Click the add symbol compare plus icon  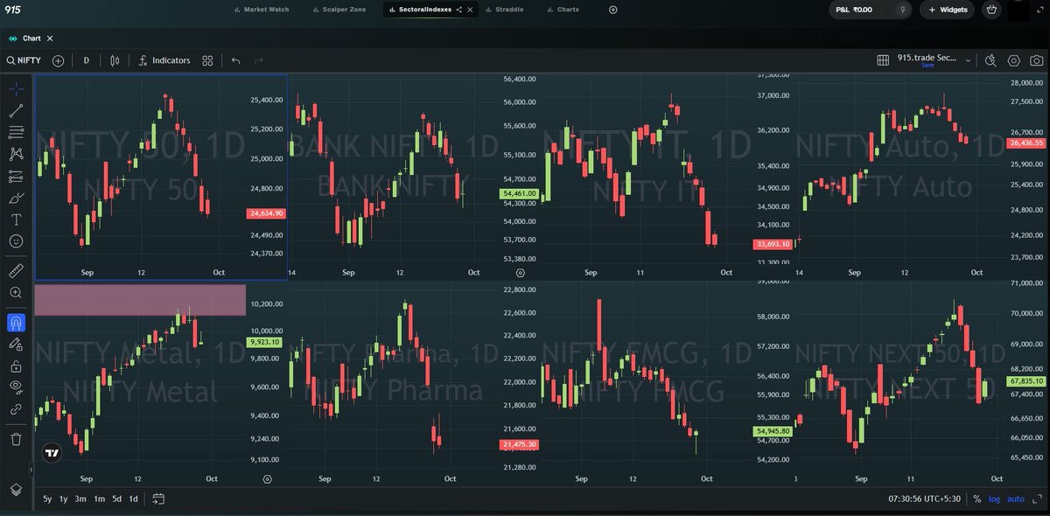coord(58,60)
